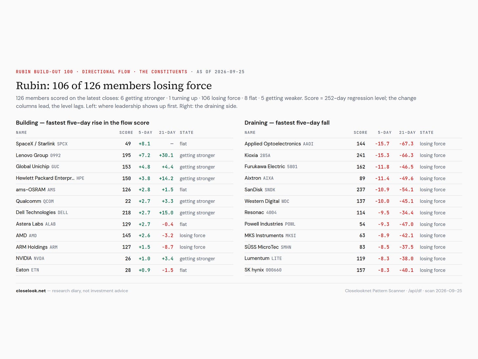Select the "MKS Instruments" company name
The image size is (478, 359).
point(264,235)
